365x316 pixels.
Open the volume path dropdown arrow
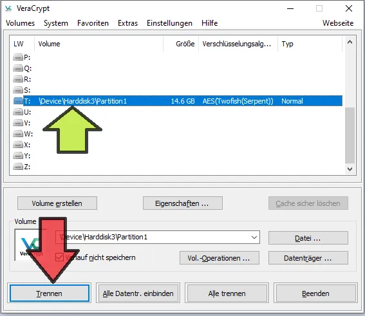coord(254,237)
